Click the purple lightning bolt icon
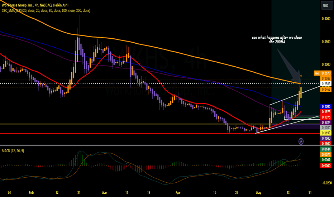 (301, 141)
